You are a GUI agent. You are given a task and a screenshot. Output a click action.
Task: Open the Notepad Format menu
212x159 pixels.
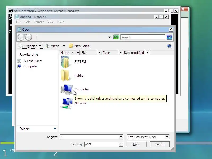(39, 22)
